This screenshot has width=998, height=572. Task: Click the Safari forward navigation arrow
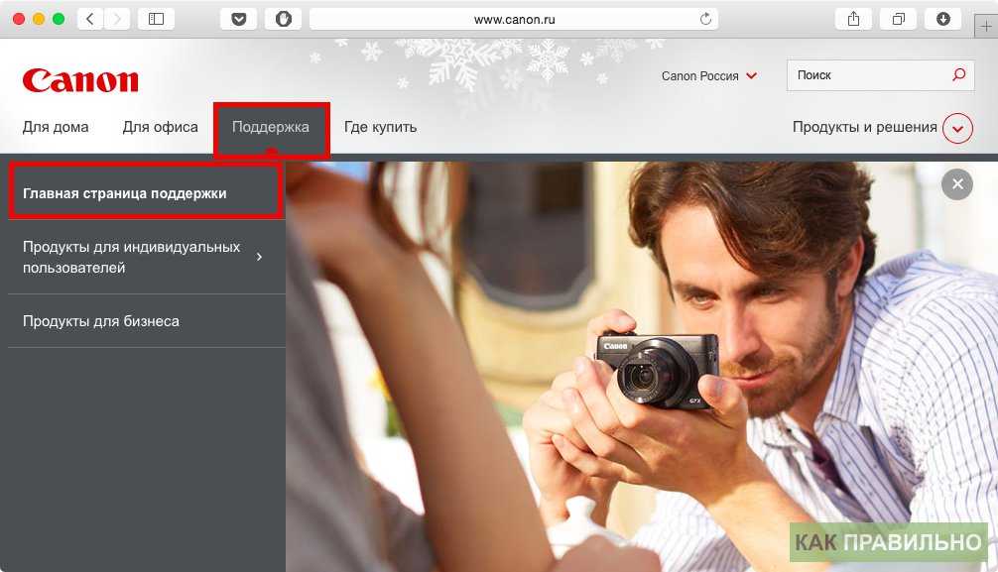(x=117, y=19)
